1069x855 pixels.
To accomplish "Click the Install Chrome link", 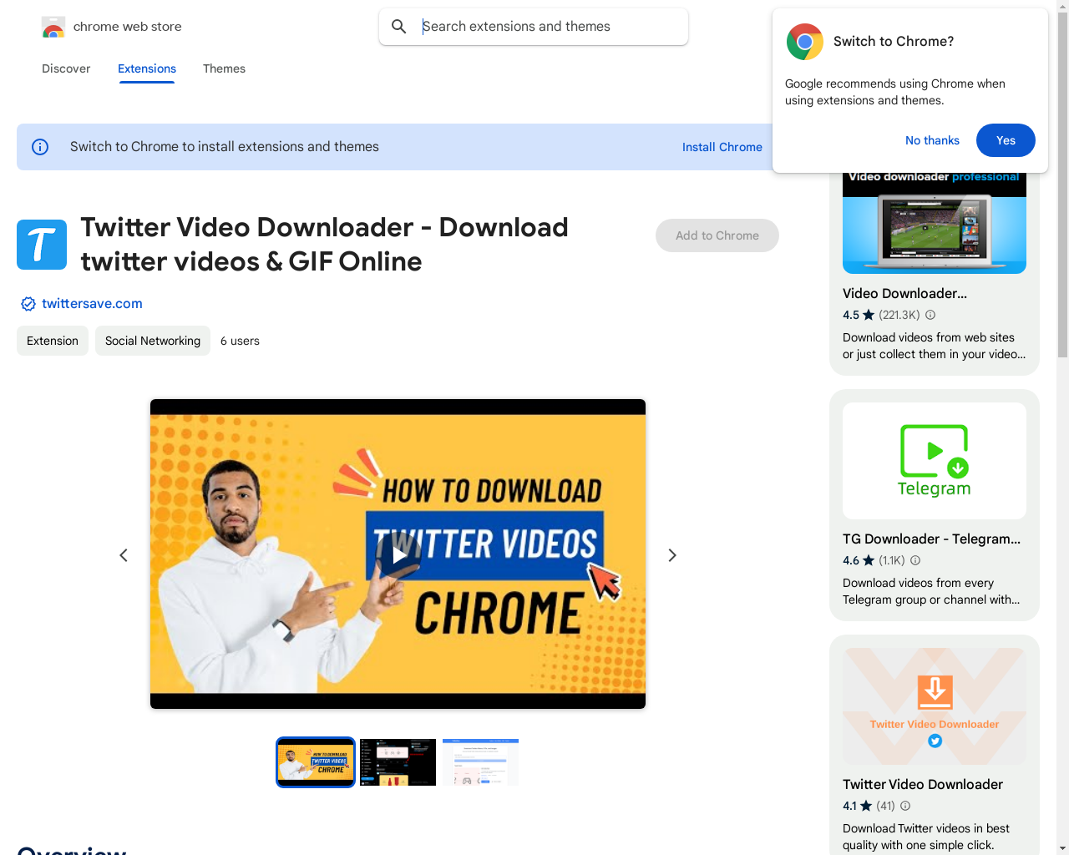I will click(x=722, y=147).
